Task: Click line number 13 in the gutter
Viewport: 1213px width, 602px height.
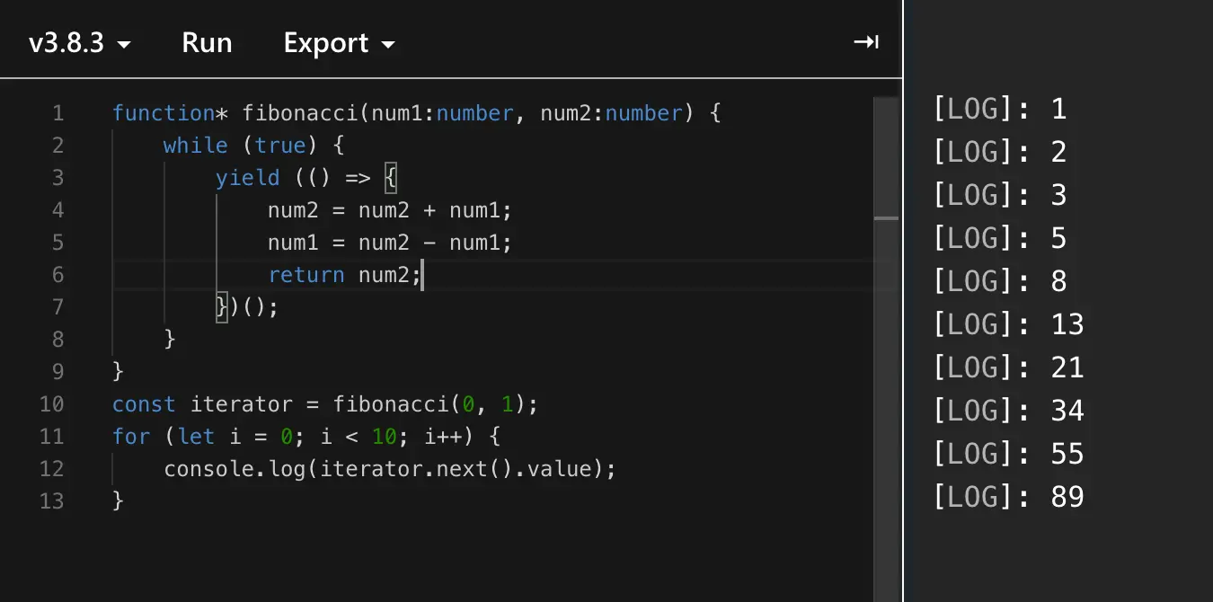Action: (51, 501)
